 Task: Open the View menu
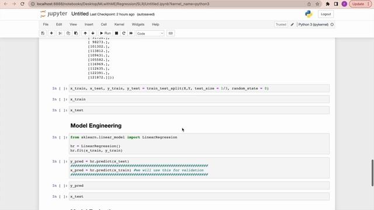click(73, 24)
